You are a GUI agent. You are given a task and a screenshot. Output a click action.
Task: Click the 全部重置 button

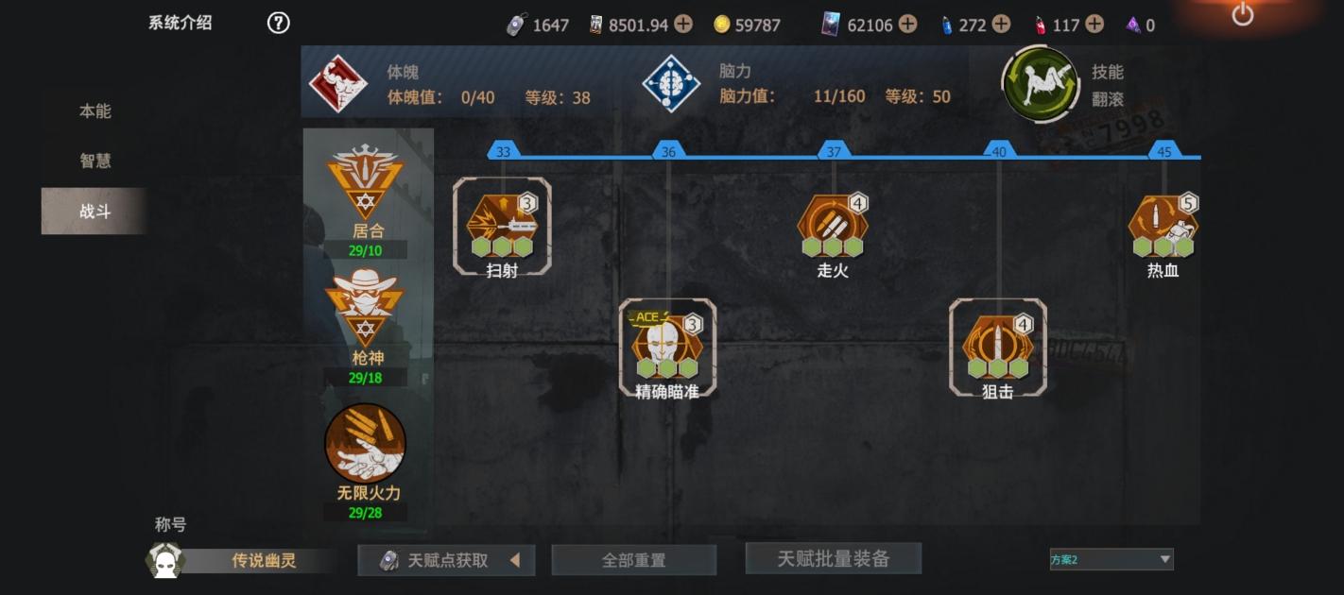pos(634,560)
